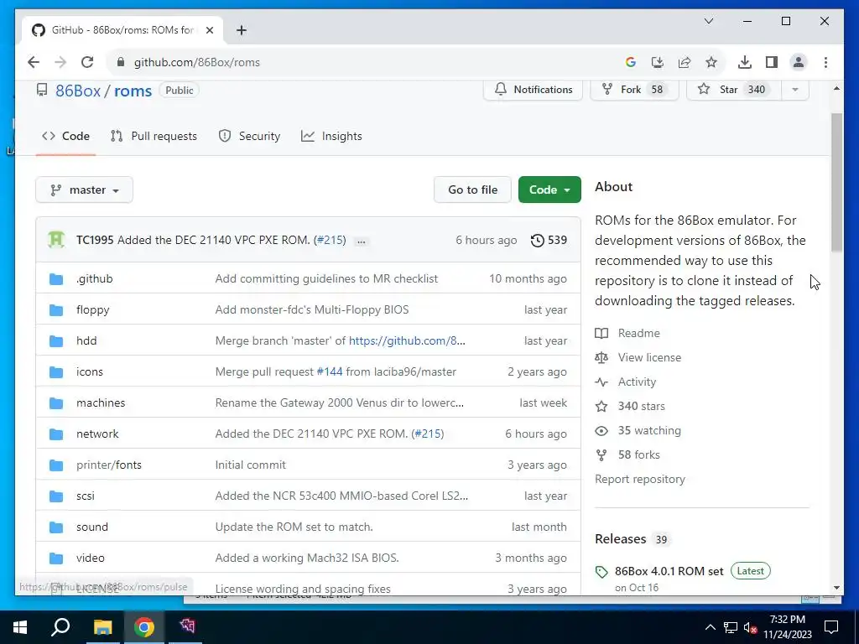This screenshot has width=859, height=644.
Task: Open the 86Box owner link
Action: (x=78, y=91)
